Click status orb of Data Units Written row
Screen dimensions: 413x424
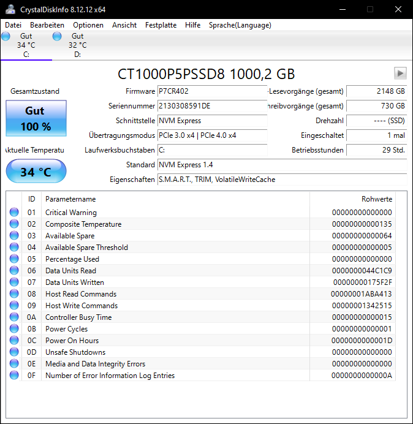[14, 282]
